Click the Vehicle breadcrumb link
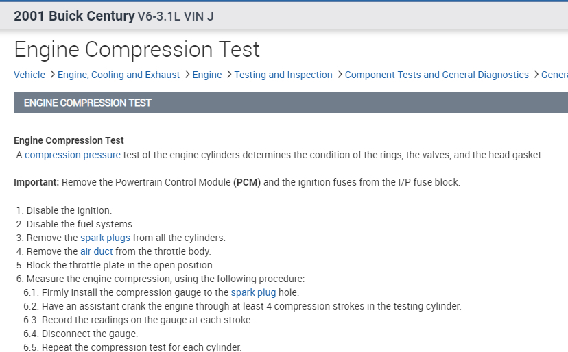The height and width of the screenshot is (352, 568). (x=29, y=75)
